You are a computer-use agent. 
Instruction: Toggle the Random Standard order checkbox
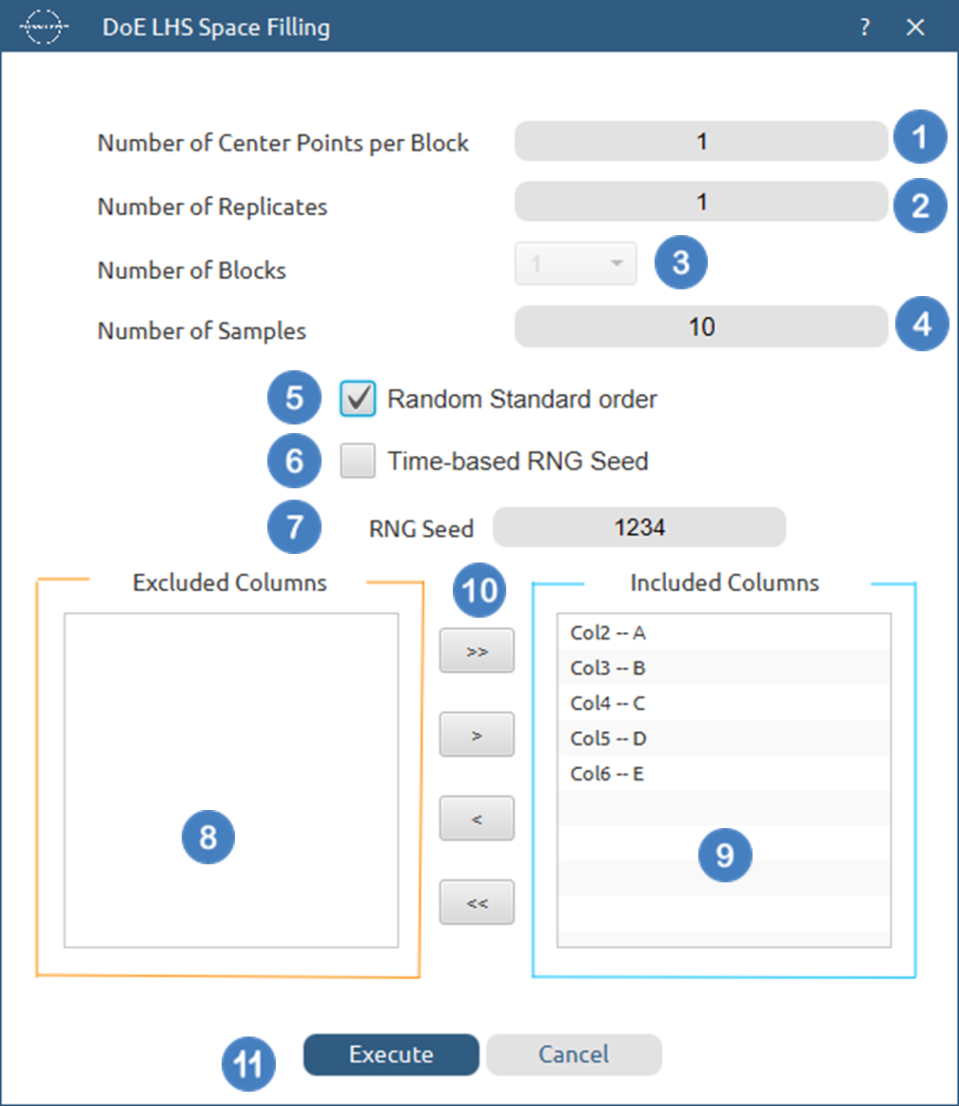click(x=359, y=400)
